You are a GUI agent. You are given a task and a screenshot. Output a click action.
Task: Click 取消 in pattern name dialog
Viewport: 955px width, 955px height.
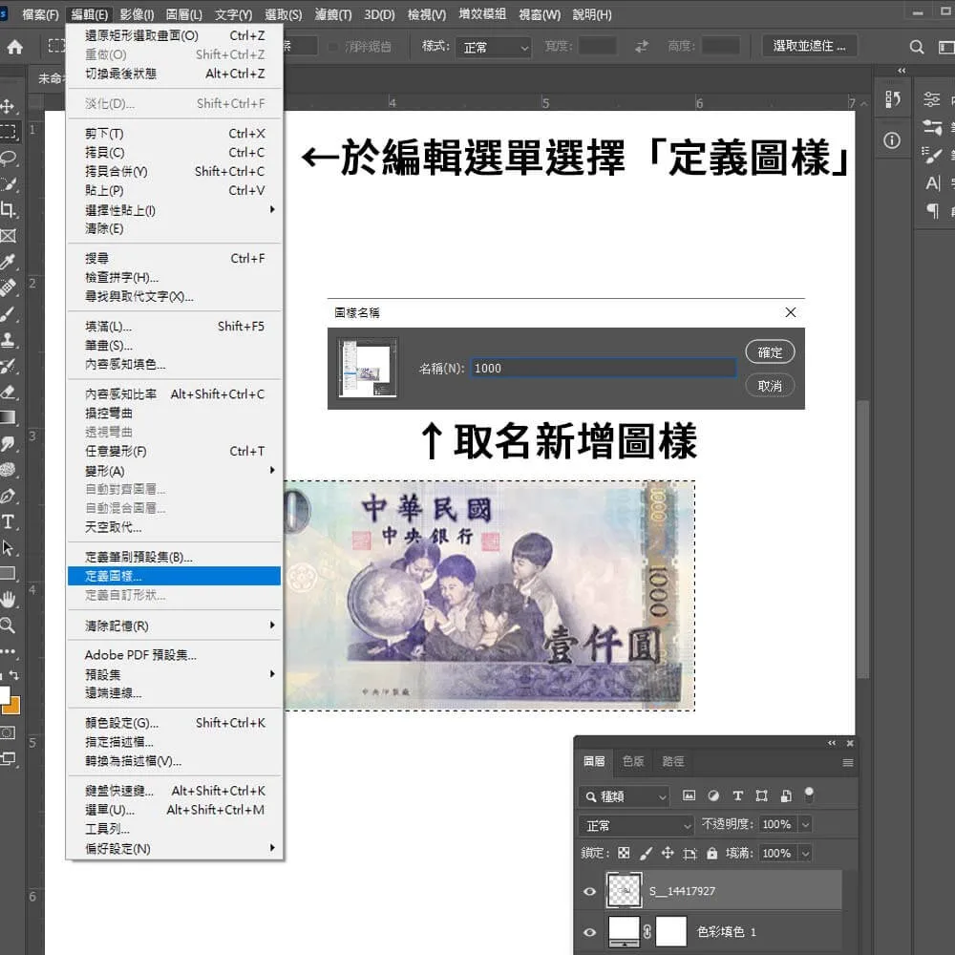coord(769,386)
